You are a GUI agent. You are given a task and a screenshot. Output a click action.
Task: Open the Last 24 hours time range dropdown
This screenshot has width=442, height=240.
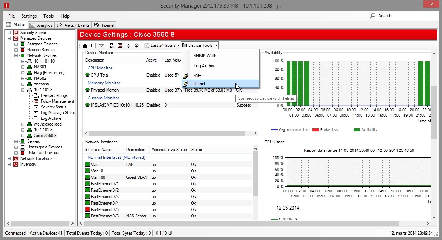(x=162, y=45)
